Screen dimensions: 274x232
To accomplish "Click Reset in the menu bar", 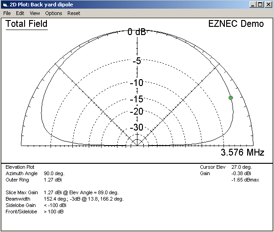I will pyautogui.click(x=74, y=13).
